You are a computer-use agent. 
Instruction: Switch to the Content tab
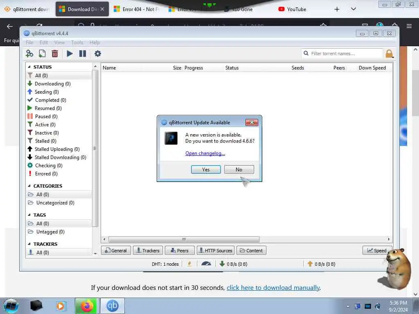click(251, 251)
